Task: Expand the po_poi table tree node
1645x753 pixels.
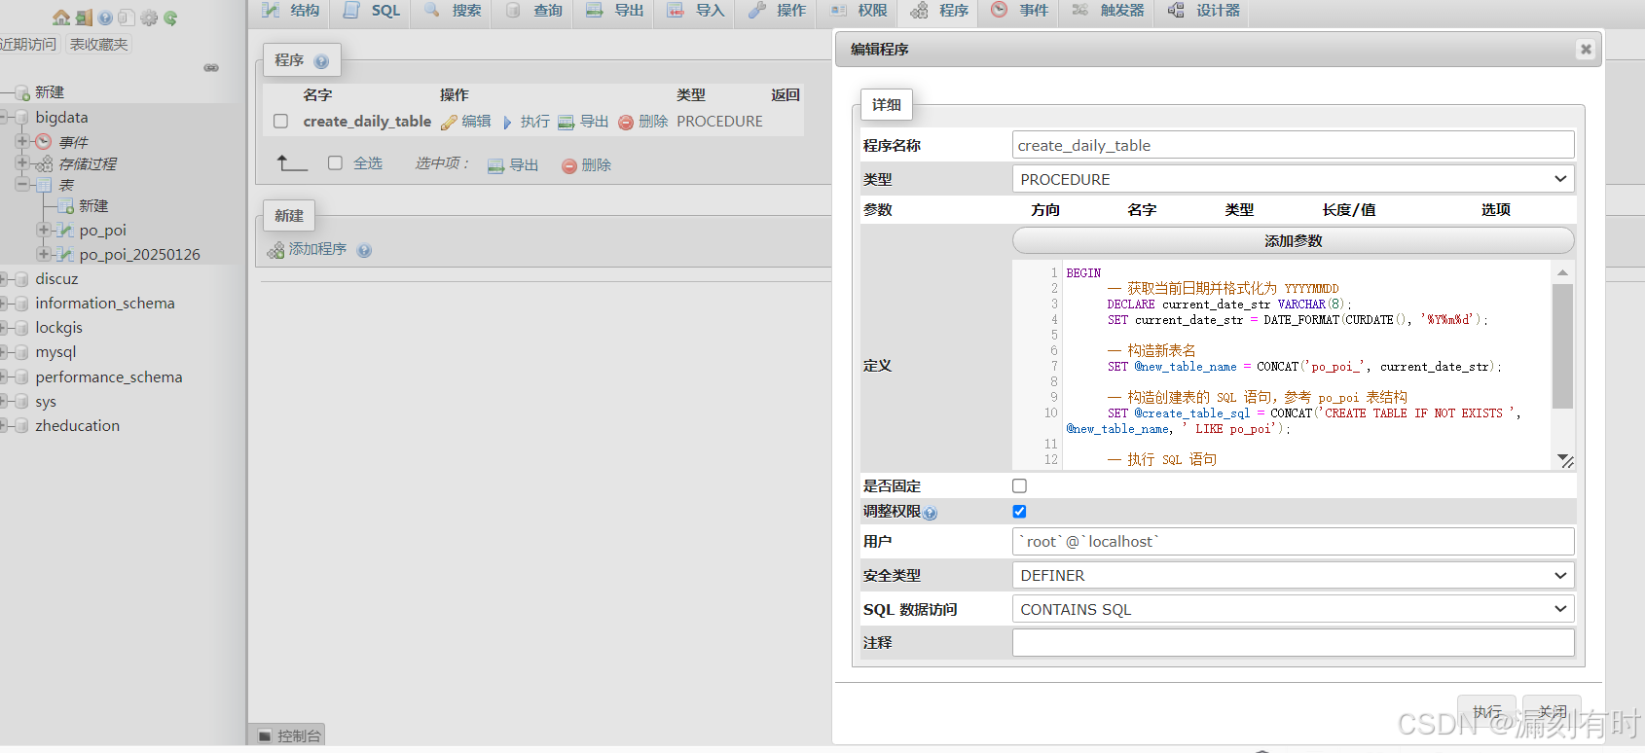Action: 43,230
